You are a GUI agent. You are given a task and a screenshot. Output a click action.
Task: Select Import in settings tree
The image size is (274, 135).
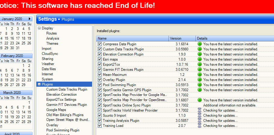tap(47, 49)
